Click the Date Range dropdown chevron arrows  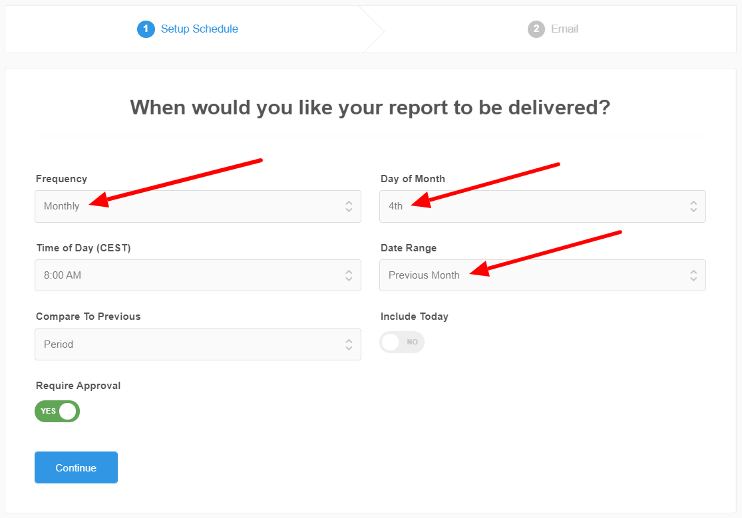693,275
